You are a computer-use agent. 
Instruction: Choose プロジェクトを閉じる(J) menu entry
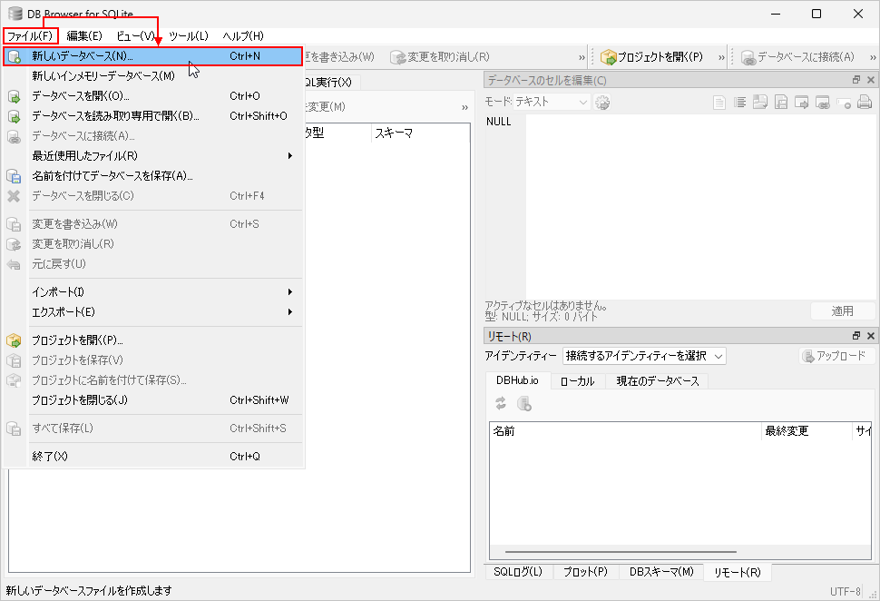tap(152, 400)
